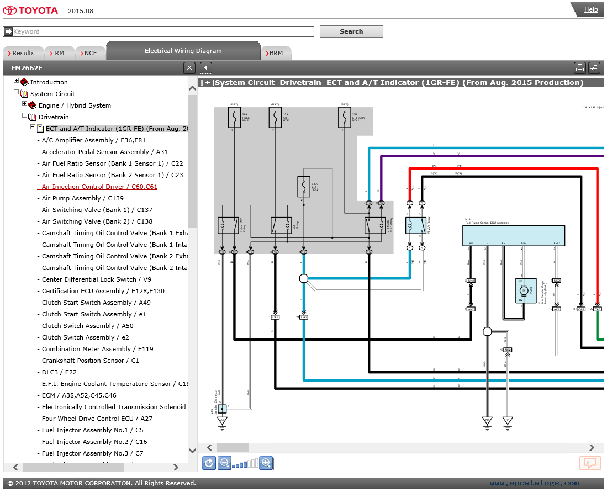Image resolution: width=607 pixels, height=492 pixels.
Task: Click the tree panel's scroll left arrow
Action: coord(16,467)
